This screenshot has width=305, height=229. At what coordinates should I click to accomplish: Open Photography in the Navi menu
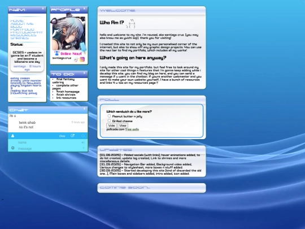[x=27, y=32]
